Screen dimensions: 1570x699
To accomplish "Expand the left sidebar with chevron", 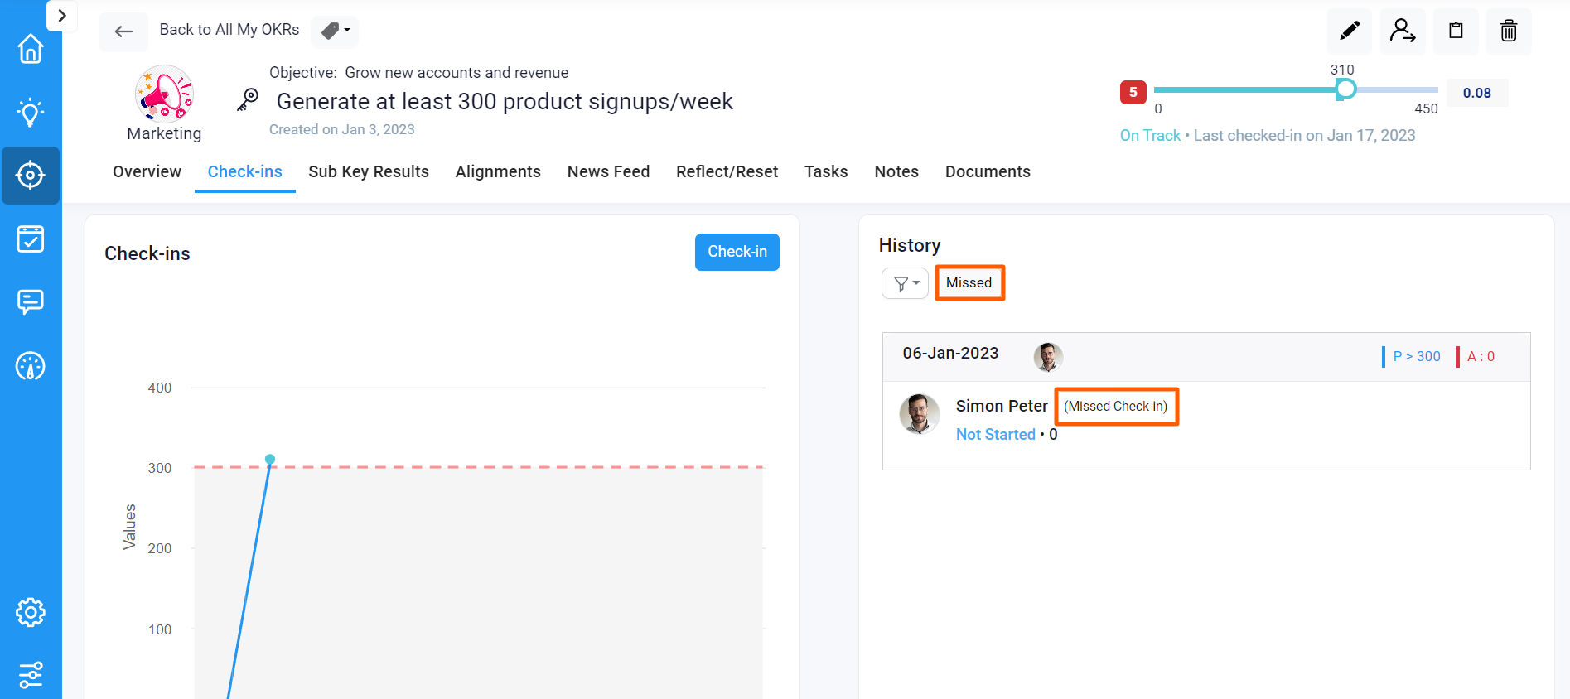I will [62, 16].
